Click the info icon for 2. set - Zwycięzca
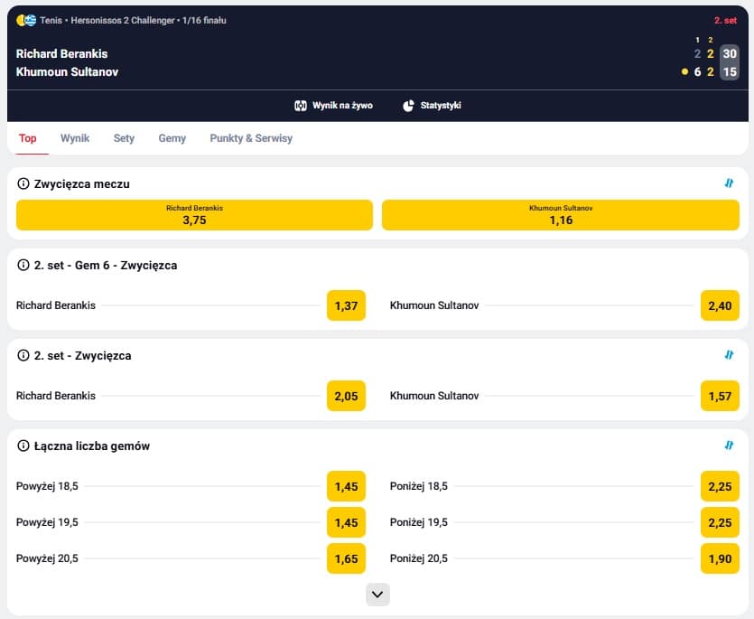 click(23, 355)
